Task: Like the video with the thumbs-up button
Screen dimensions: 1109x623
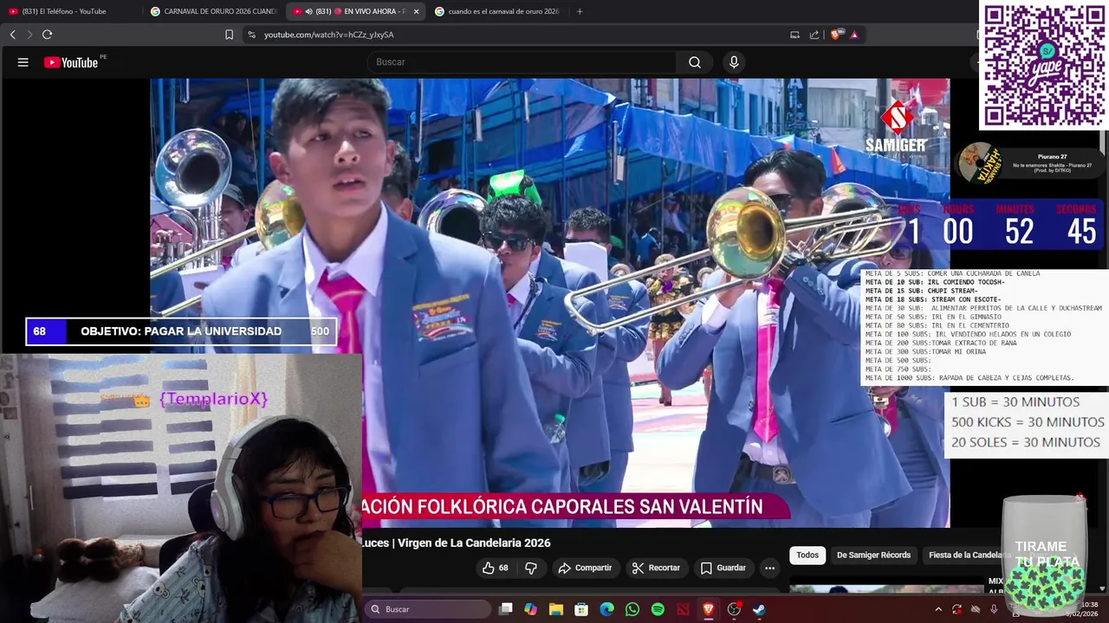Action: pyautogui.click(x=496, y=568)
